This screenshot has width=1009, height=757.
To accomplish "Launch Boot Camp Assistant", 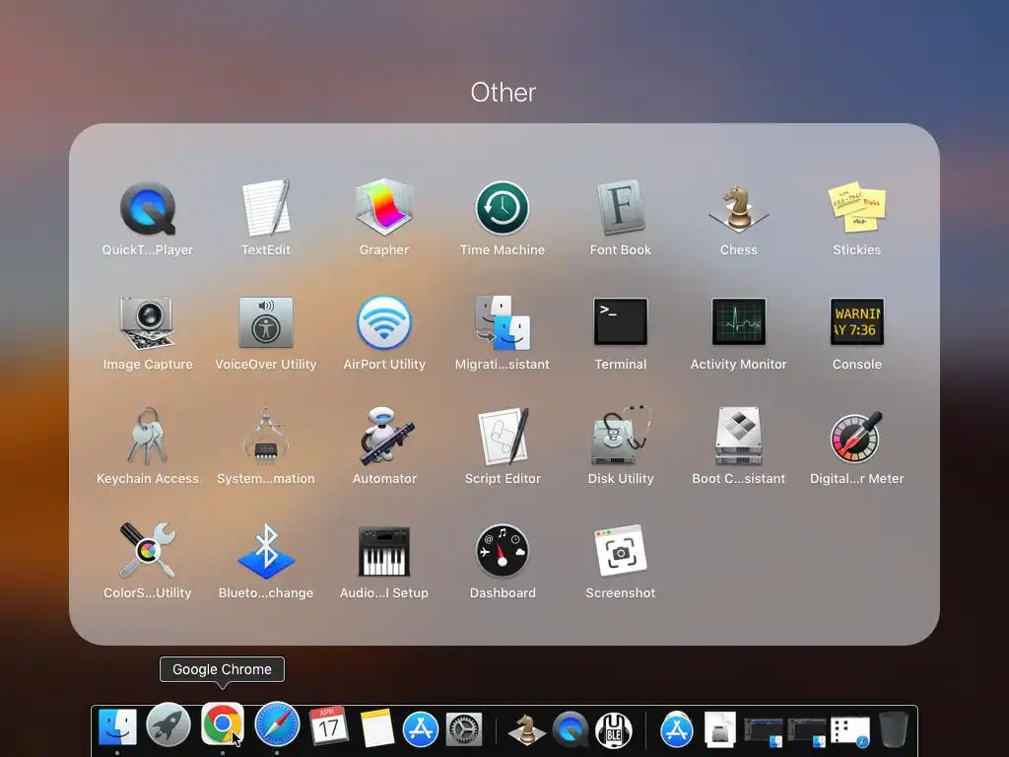I will pos(739,436).
